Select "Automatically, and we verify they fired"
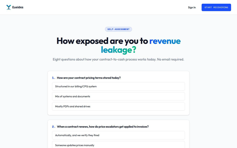The height and width of the screenshot is (148, 237). point(118,135)
